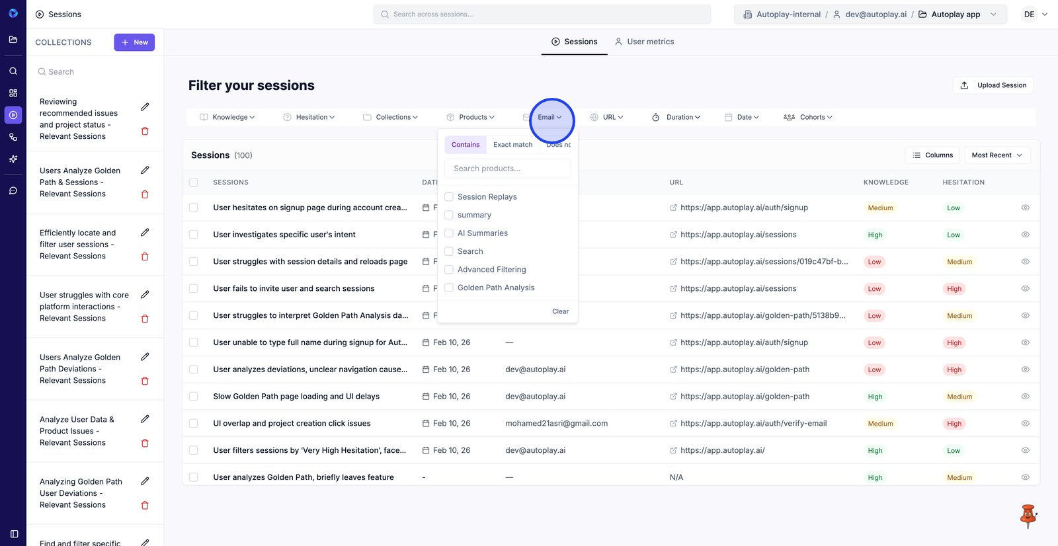Edit the 'Users Analyze Golden Path & Sessions' collection
Viewport: 1058px width, 546px height.
pos(145,171)
